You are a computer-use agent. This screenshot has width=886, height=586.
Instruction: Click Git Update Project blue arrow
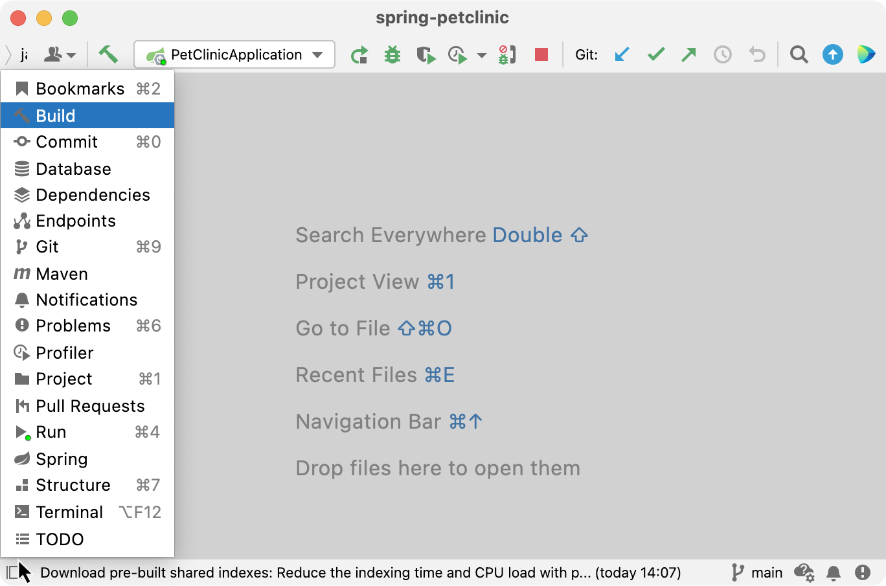pyautogui.click(x=622, y=54)
